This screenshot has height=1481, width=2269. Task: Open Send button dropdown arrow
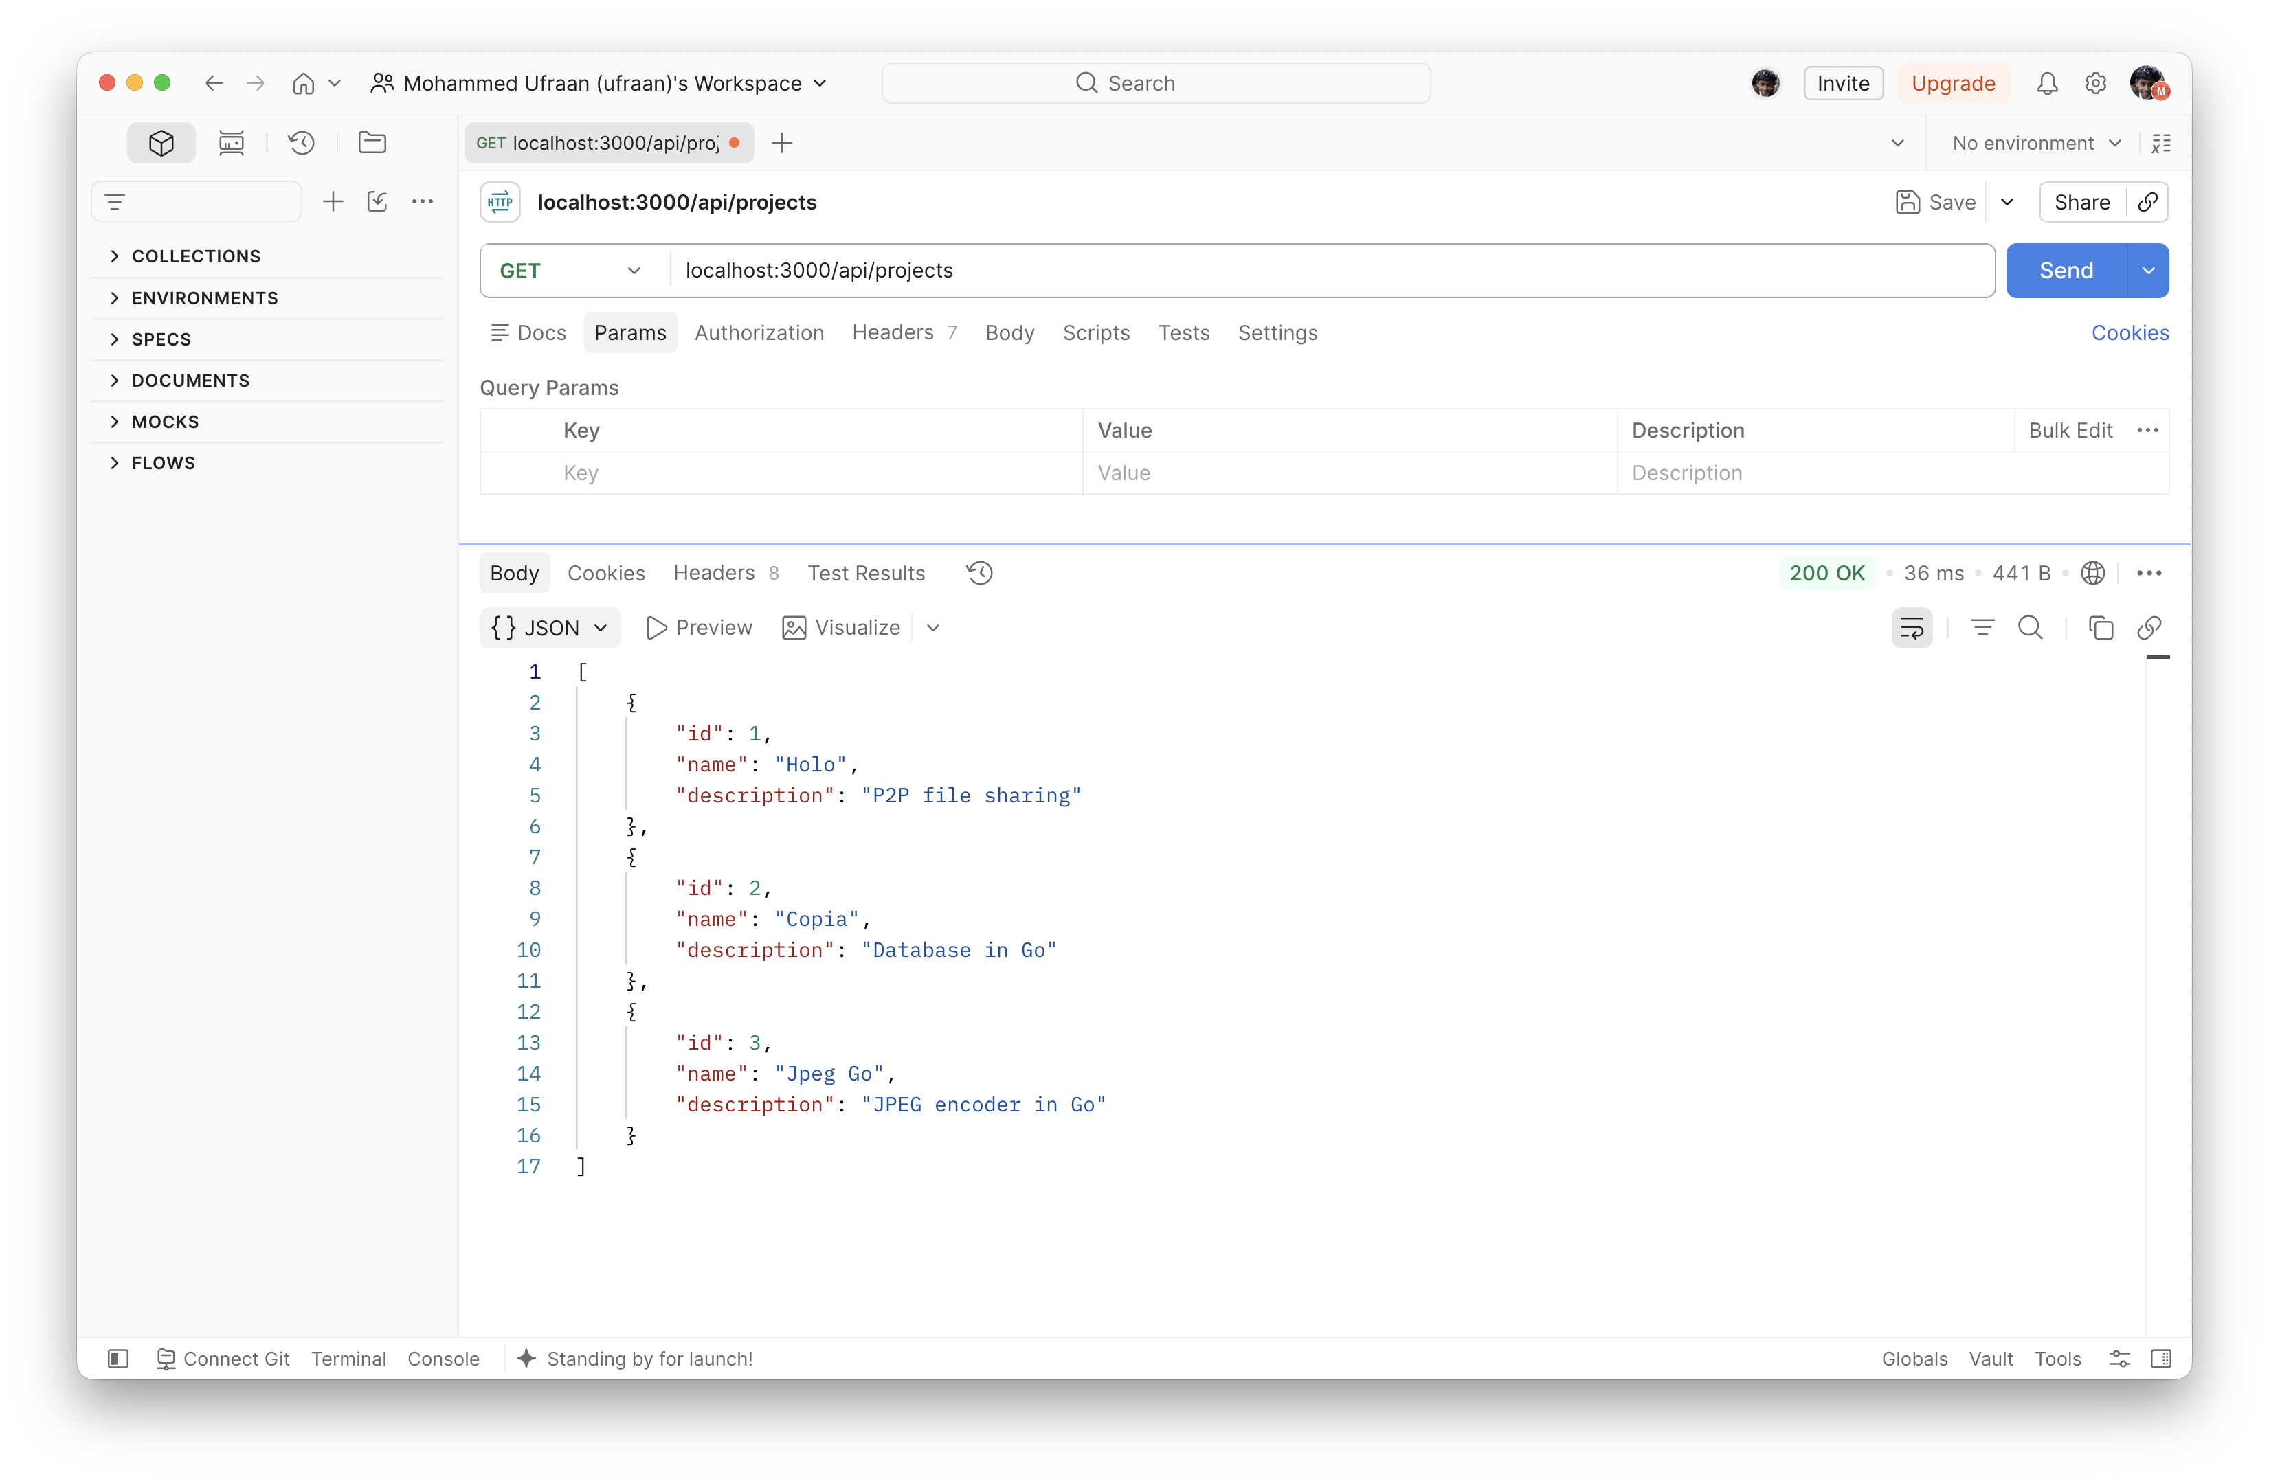pos(2148,271)
